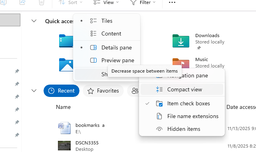Select the bookmarks a file name
Image resolution: width=256 pixels, height=152 pixels.
coord(90,125)
